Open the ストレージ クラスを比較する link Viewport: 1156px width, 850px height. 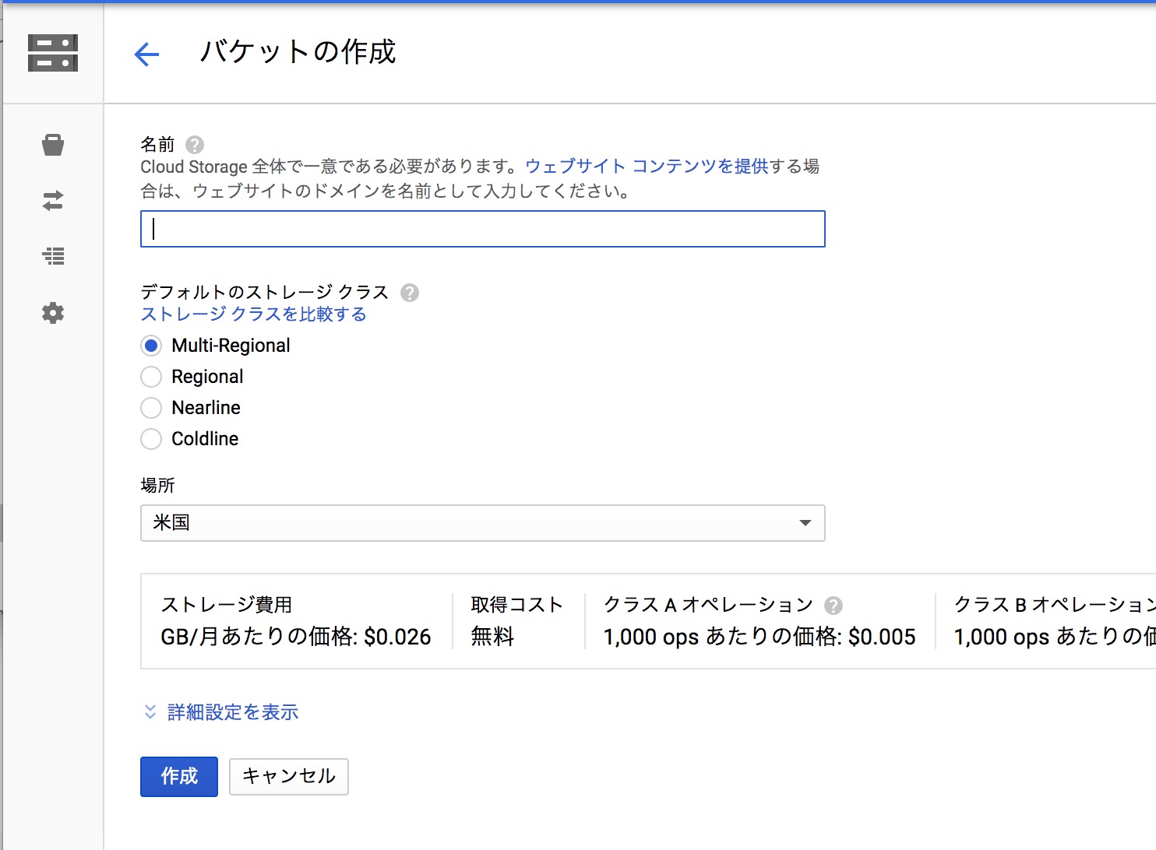pos(253,314)
